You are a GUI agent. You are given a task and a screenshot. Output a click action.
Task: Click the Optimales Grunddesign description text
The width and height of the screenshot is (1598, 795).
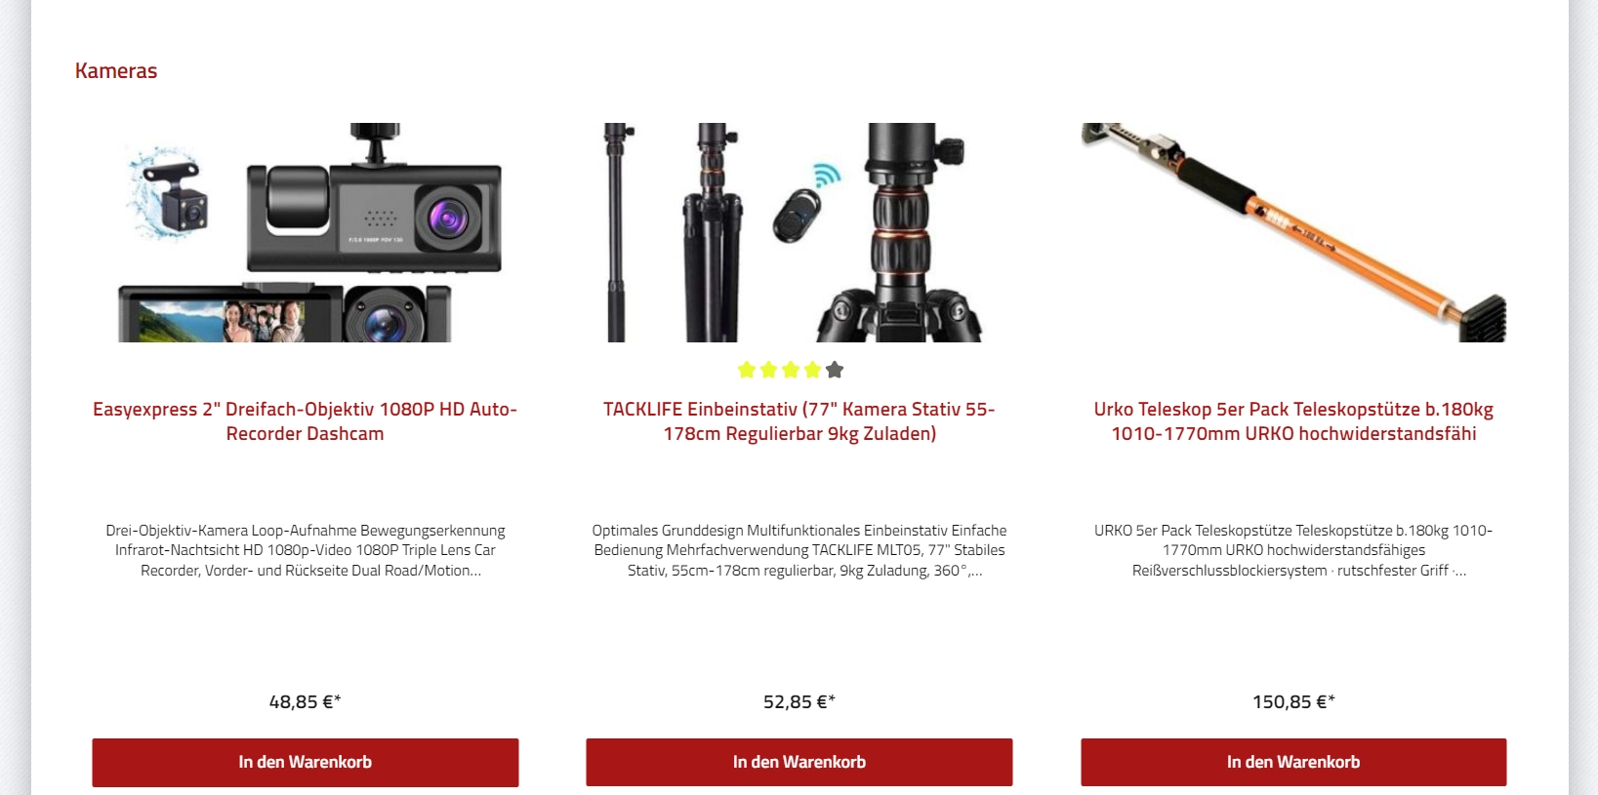tap(799, 550)
